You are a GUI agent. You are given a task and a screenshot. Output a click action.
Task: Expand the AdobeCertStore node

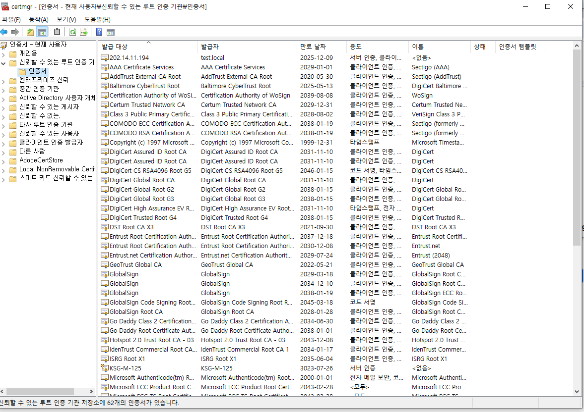pyautogui.click(x=3, y=161)
